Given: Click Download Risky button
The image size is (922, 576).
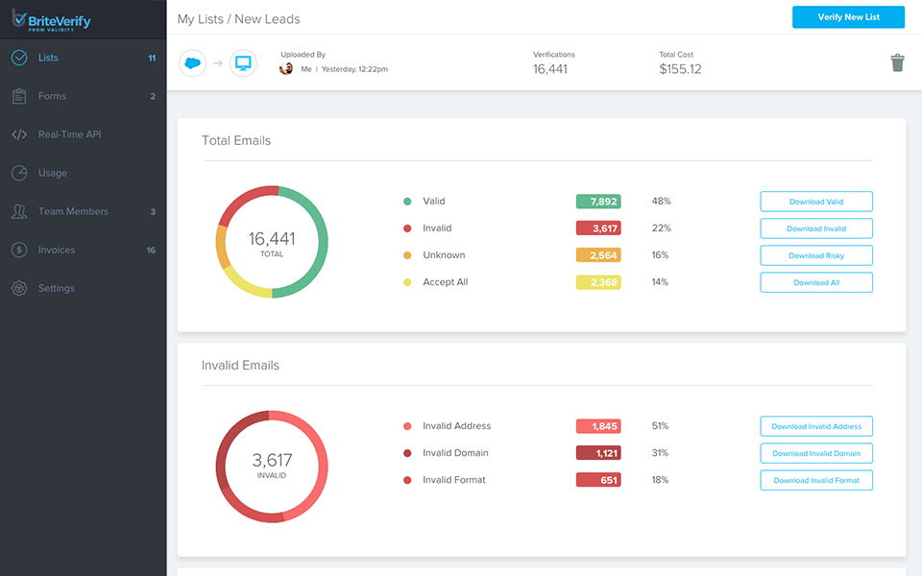Looking at the screenshot, I should point(816,255).
